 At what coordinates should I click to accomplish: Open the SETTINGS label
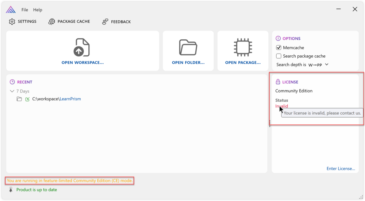click(x=27, y=21)
